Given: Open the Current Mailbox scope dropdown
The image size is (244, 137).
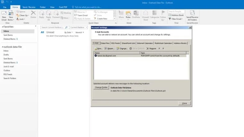Looking at the screenshot, I should point(78,27).
